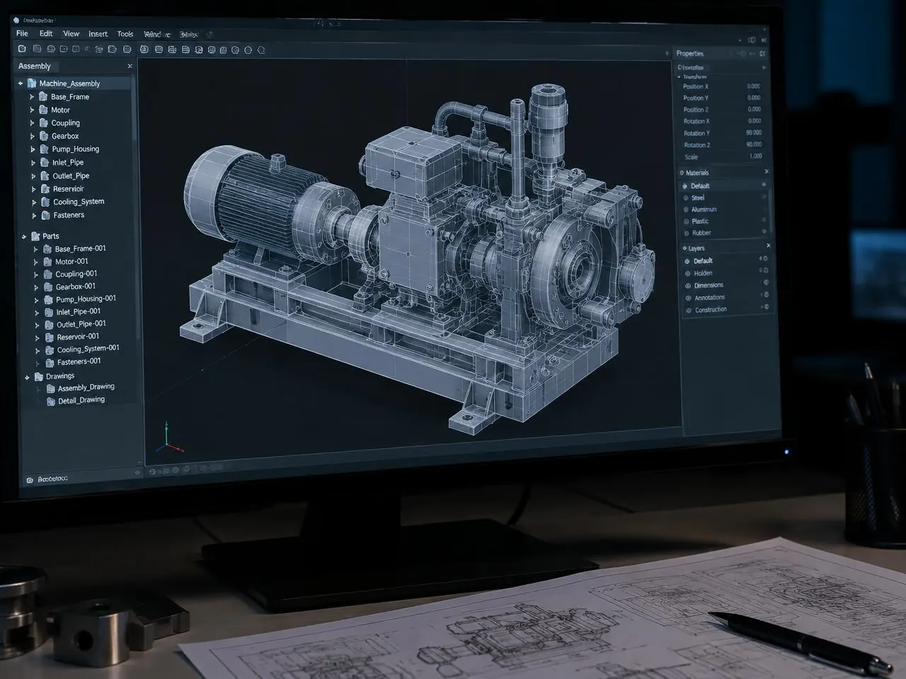Collapse the Drawings group arrow
906x679 pixels.
coord(27,377)
